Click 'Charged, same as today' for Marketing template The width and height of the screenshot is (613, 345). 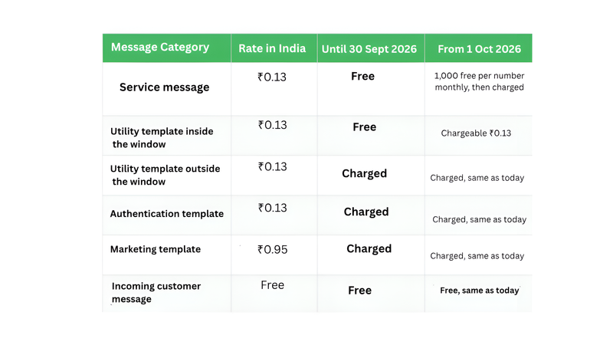click(477, 256)
